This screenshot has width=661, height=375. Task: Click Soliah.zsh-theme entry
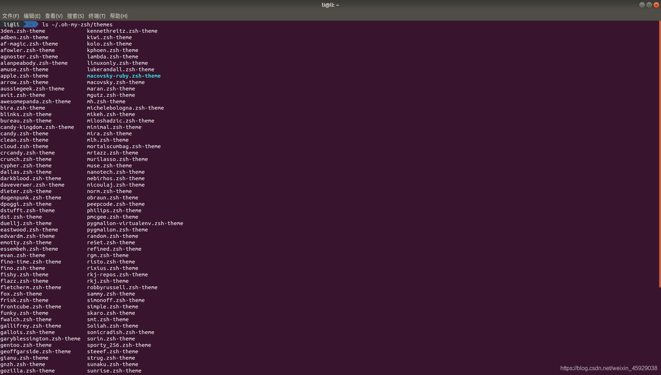tap(113, 326)
